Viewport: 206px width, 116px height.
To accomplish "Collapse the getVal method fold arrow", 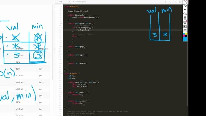I will [61, 93].
